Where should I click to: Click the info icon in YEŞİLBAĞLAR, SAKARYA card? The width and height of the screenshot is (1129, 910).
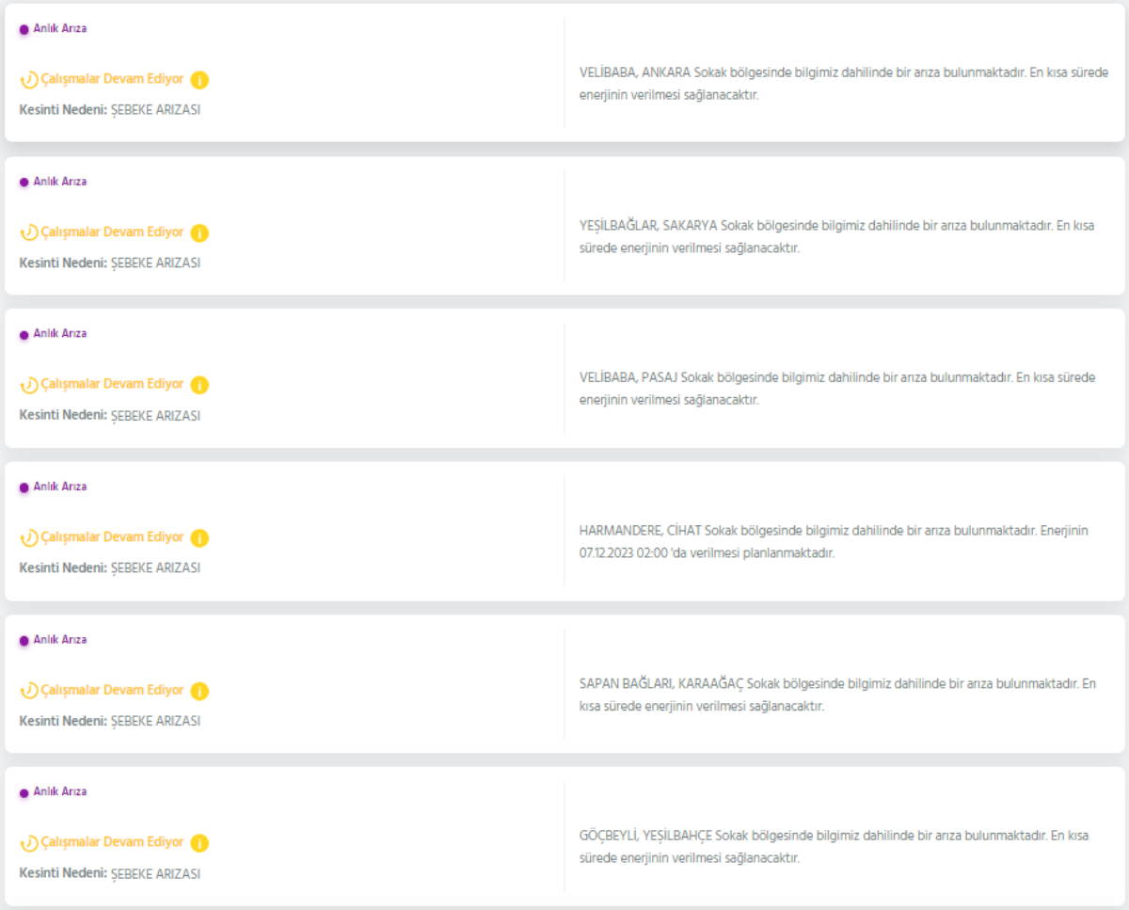pos(199,232)
